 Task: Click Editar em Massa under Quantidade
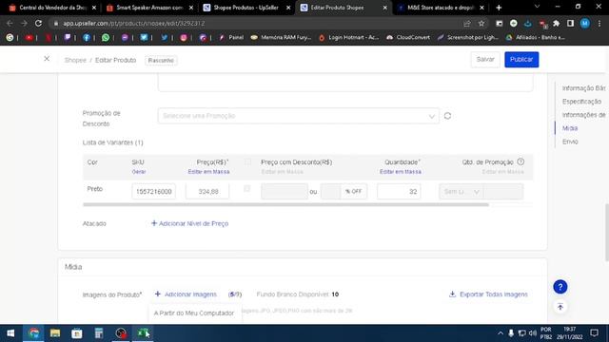coord(401,172)
